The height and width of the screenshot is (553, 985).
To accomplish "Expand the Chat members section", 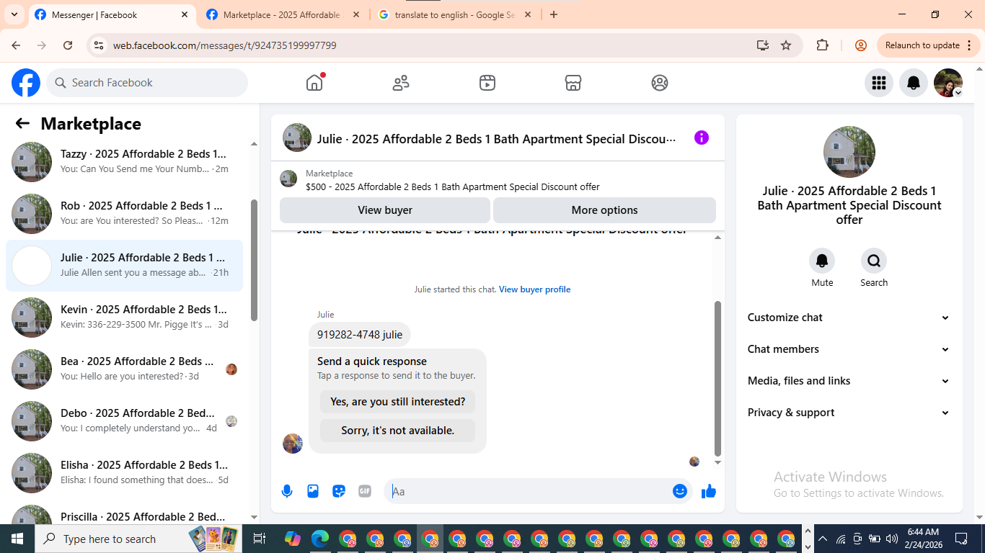I will [849, 349].
